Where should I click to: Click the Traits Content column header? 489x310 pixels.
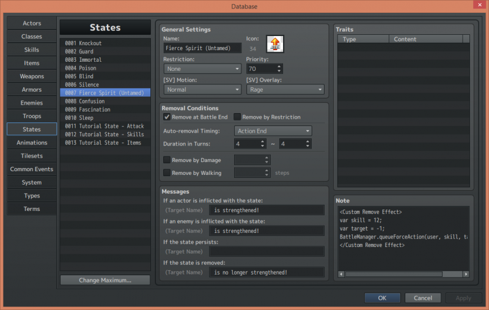(x=425, y=39)
